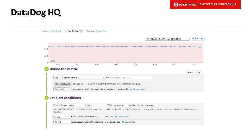This screenshot has height=140, width=250.
Task: Click the memory metric line in graph
Action: (126, 47)
